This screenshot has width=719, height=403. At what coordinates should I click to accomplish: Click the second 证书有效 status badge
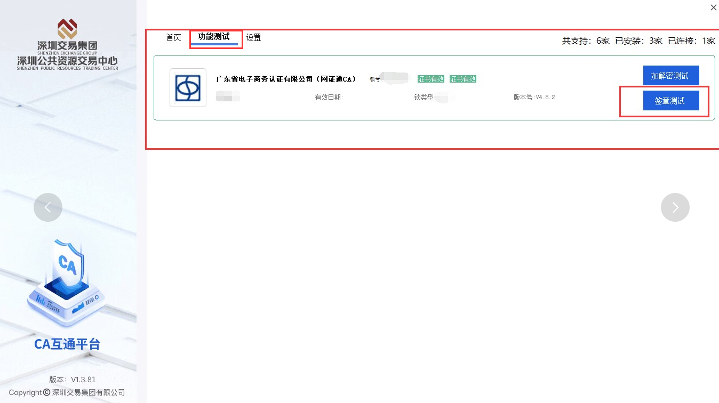point(462,79)
